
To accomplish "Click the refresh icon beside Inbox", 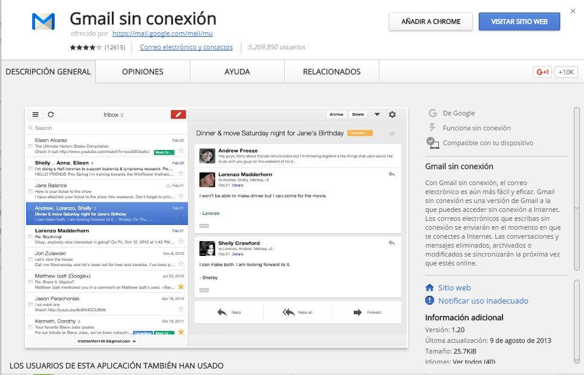I will pos(51,114).
